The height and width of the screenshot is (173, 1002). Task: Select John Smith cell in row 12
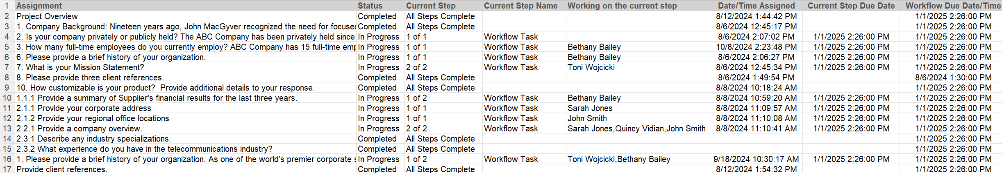point(638,118)
